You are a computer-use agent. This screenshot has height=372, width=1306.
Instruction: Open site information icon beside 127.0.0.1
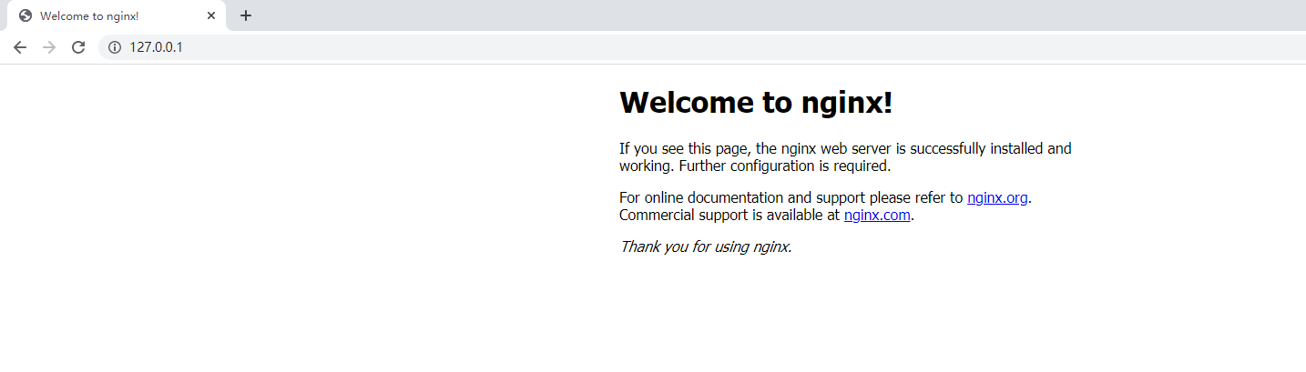pyautogui.click(x=114, y=47)
